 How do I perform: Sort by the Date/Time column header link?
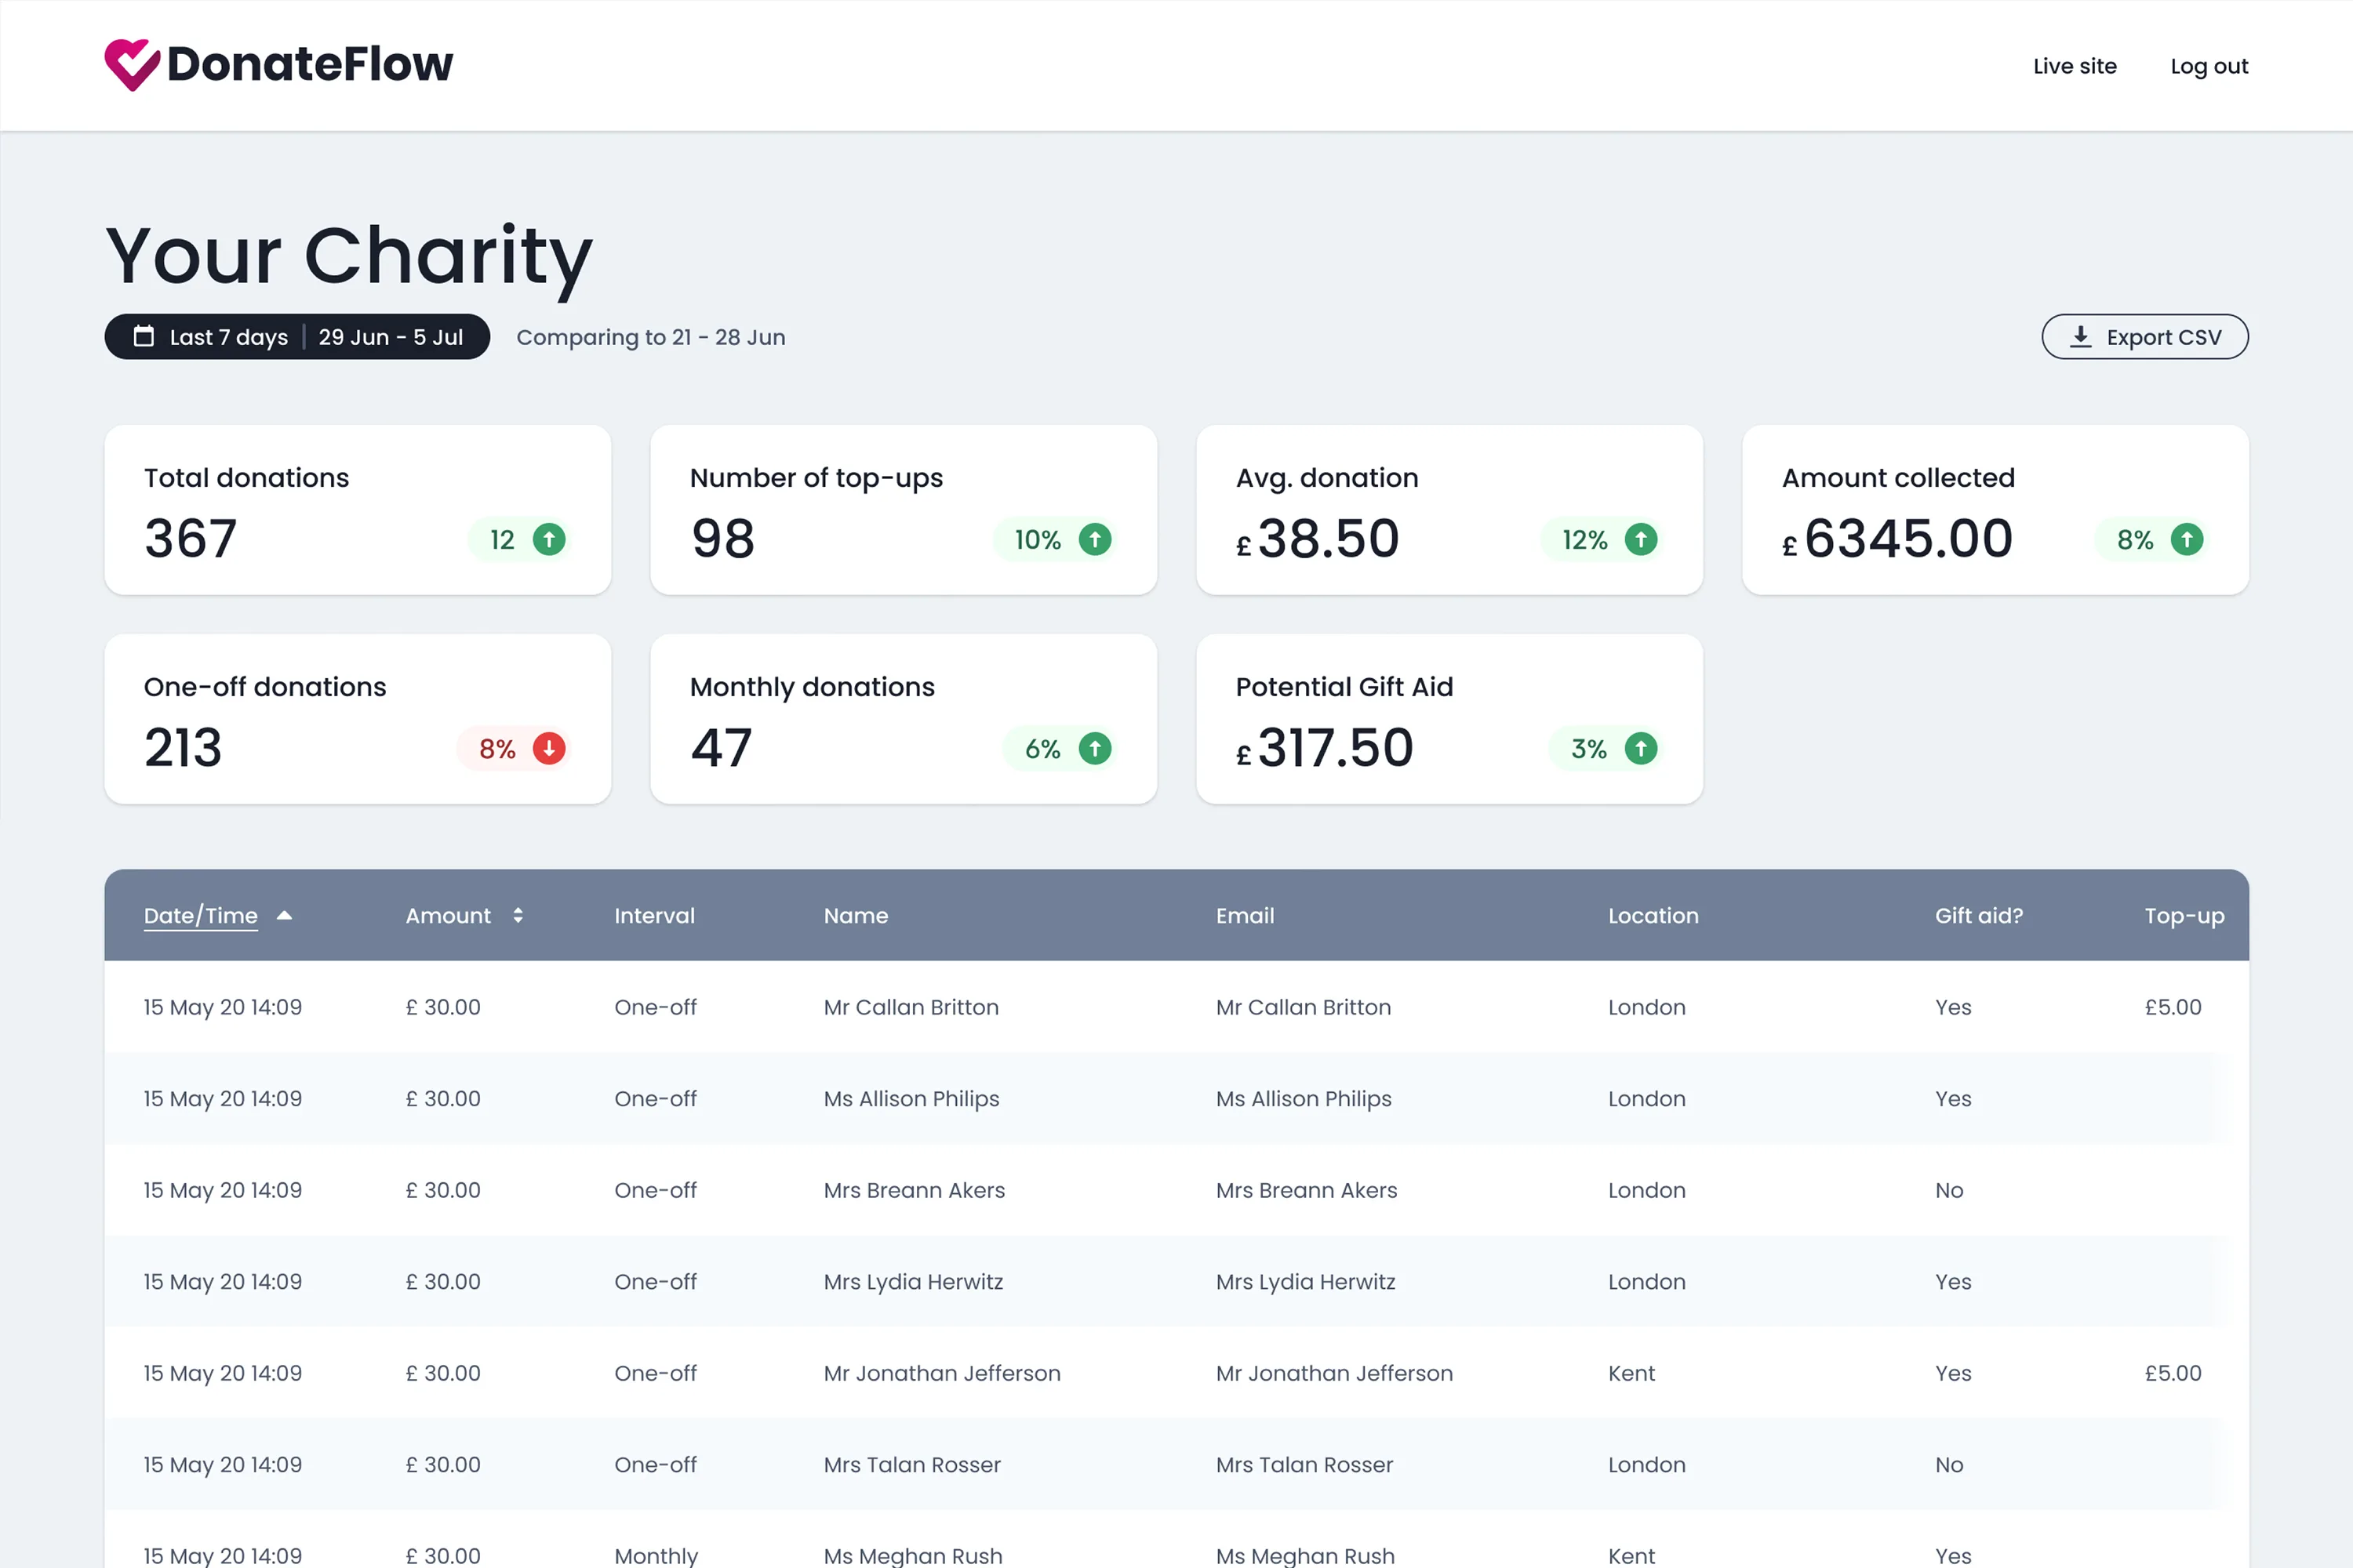[x=200, y=916]
